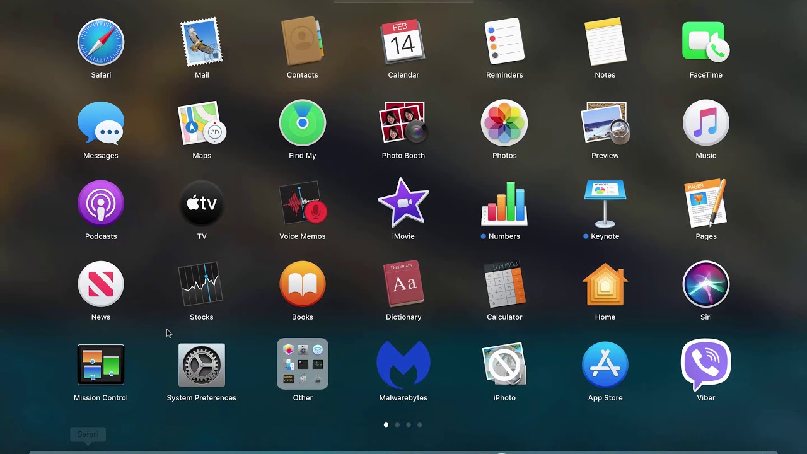This screenshot has height=454, width=807.
Task: Launch the Stocks app
Action: point(202,284)
